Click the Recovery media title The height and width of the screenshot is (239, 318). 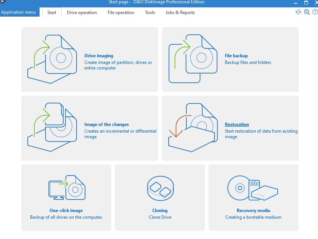pyautogui.click(x=253, y=211)
